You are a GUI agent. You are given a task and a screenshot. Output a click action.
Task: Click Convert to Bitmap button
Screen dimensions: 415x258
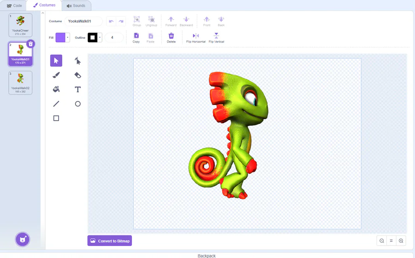click(x=110, y=241)
